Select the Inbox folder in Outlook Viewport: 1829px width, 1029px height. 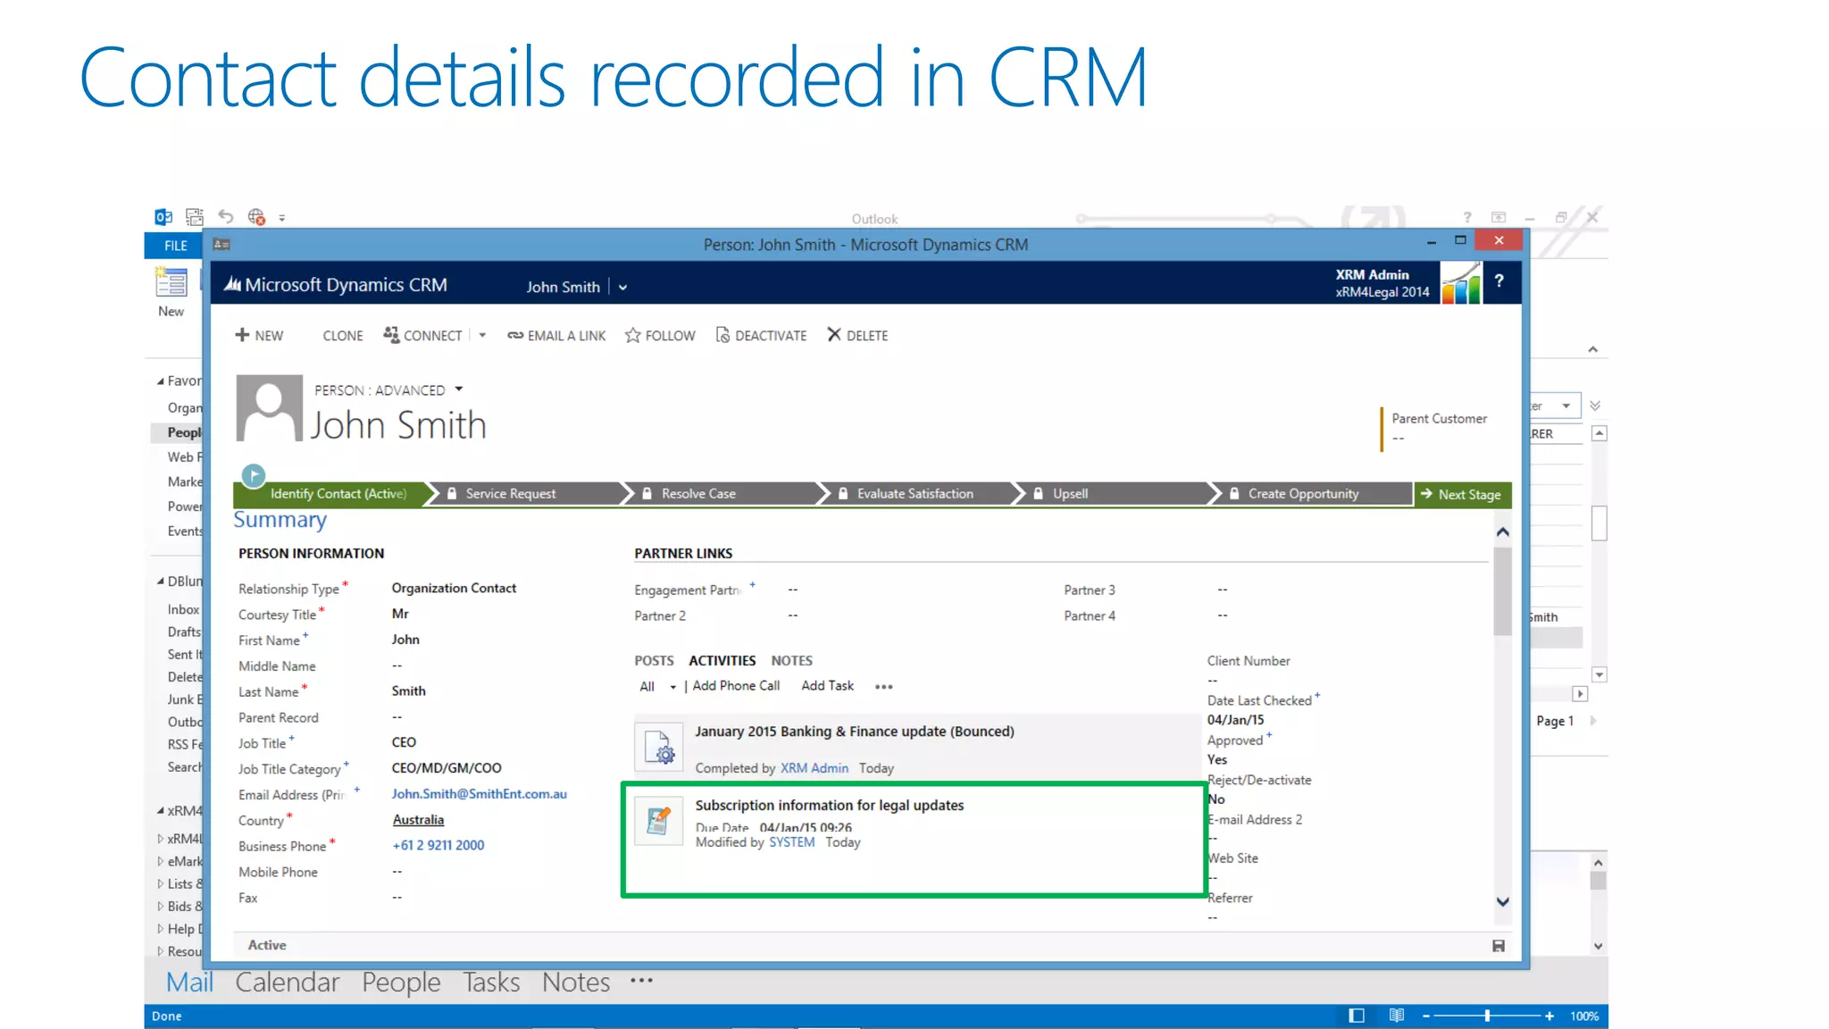(183, 610)
